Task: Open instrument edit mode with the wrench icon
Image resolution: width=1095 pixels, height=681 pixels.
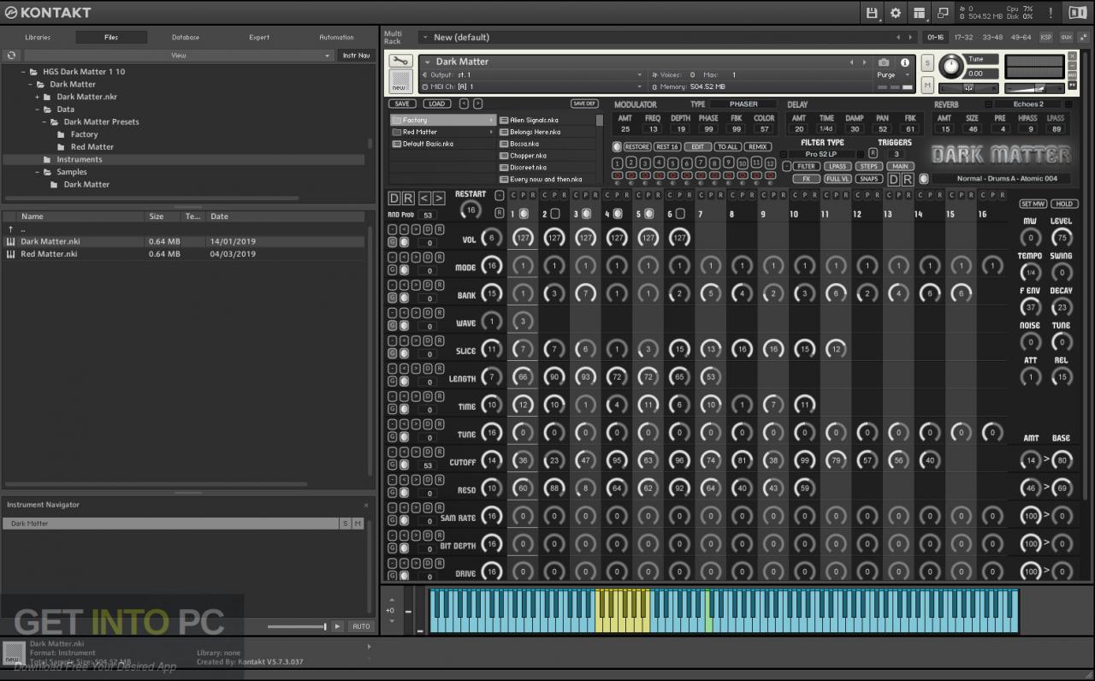Action: click(x=400, y=62)
